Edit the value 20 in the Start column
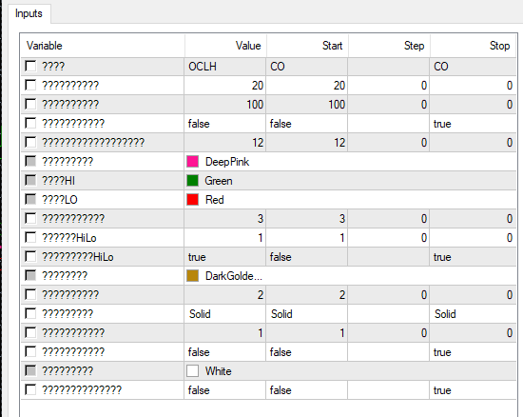The height and width of the screenshot is (417, 523). point(307,86)
